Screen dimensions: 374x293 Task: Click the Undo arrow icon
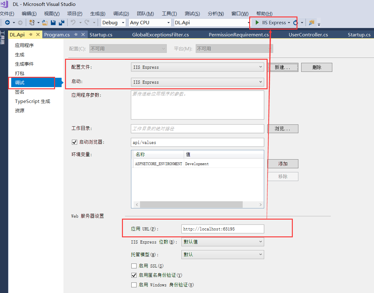[x=73, y=23]
